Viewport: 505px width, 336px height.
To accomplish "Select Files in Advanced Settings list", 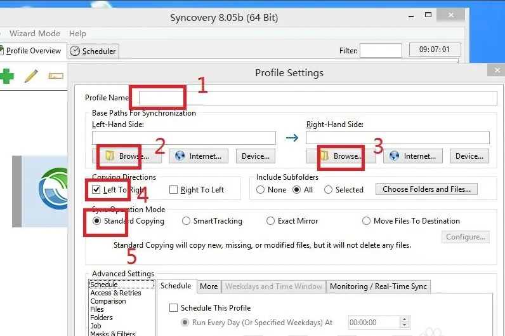I will [x=97, y=309].
